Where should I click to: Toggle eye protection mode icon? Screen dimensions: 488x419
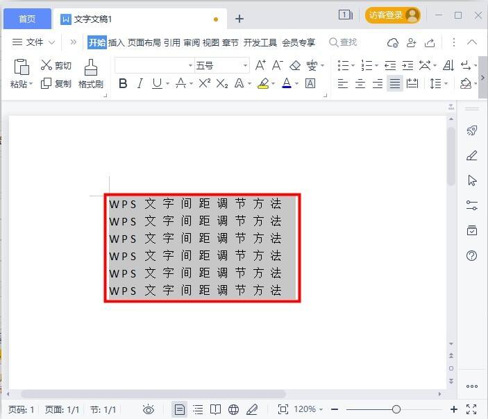coord(149,409)
